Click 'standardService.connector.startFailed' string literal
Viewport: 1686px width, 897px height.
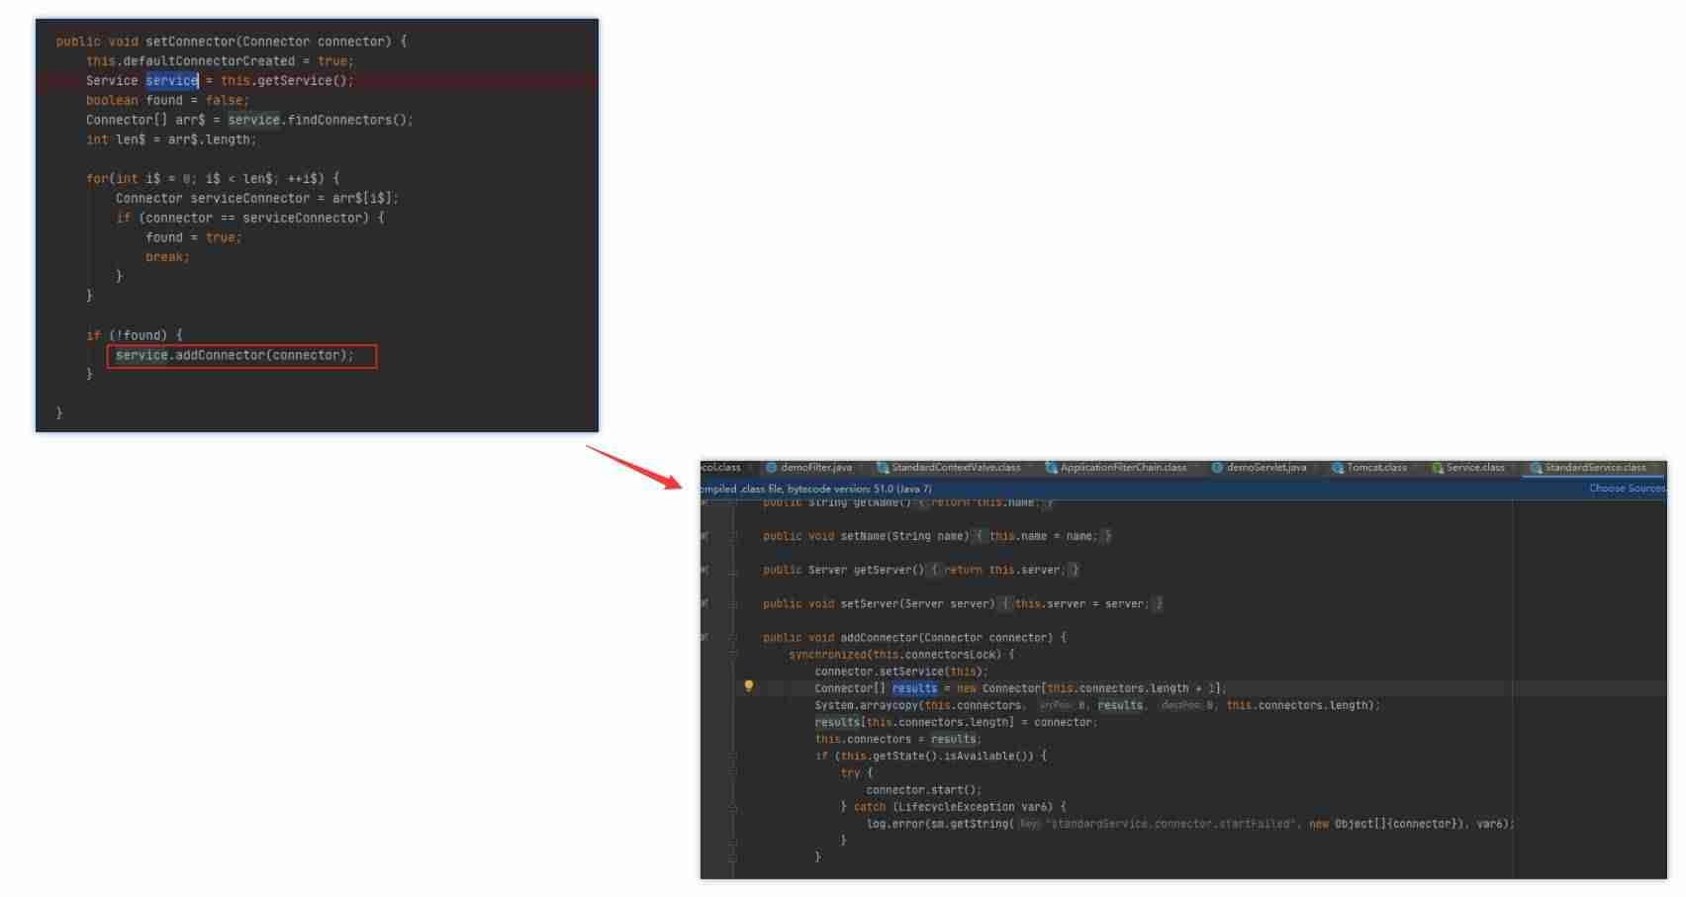(1171, 824)
